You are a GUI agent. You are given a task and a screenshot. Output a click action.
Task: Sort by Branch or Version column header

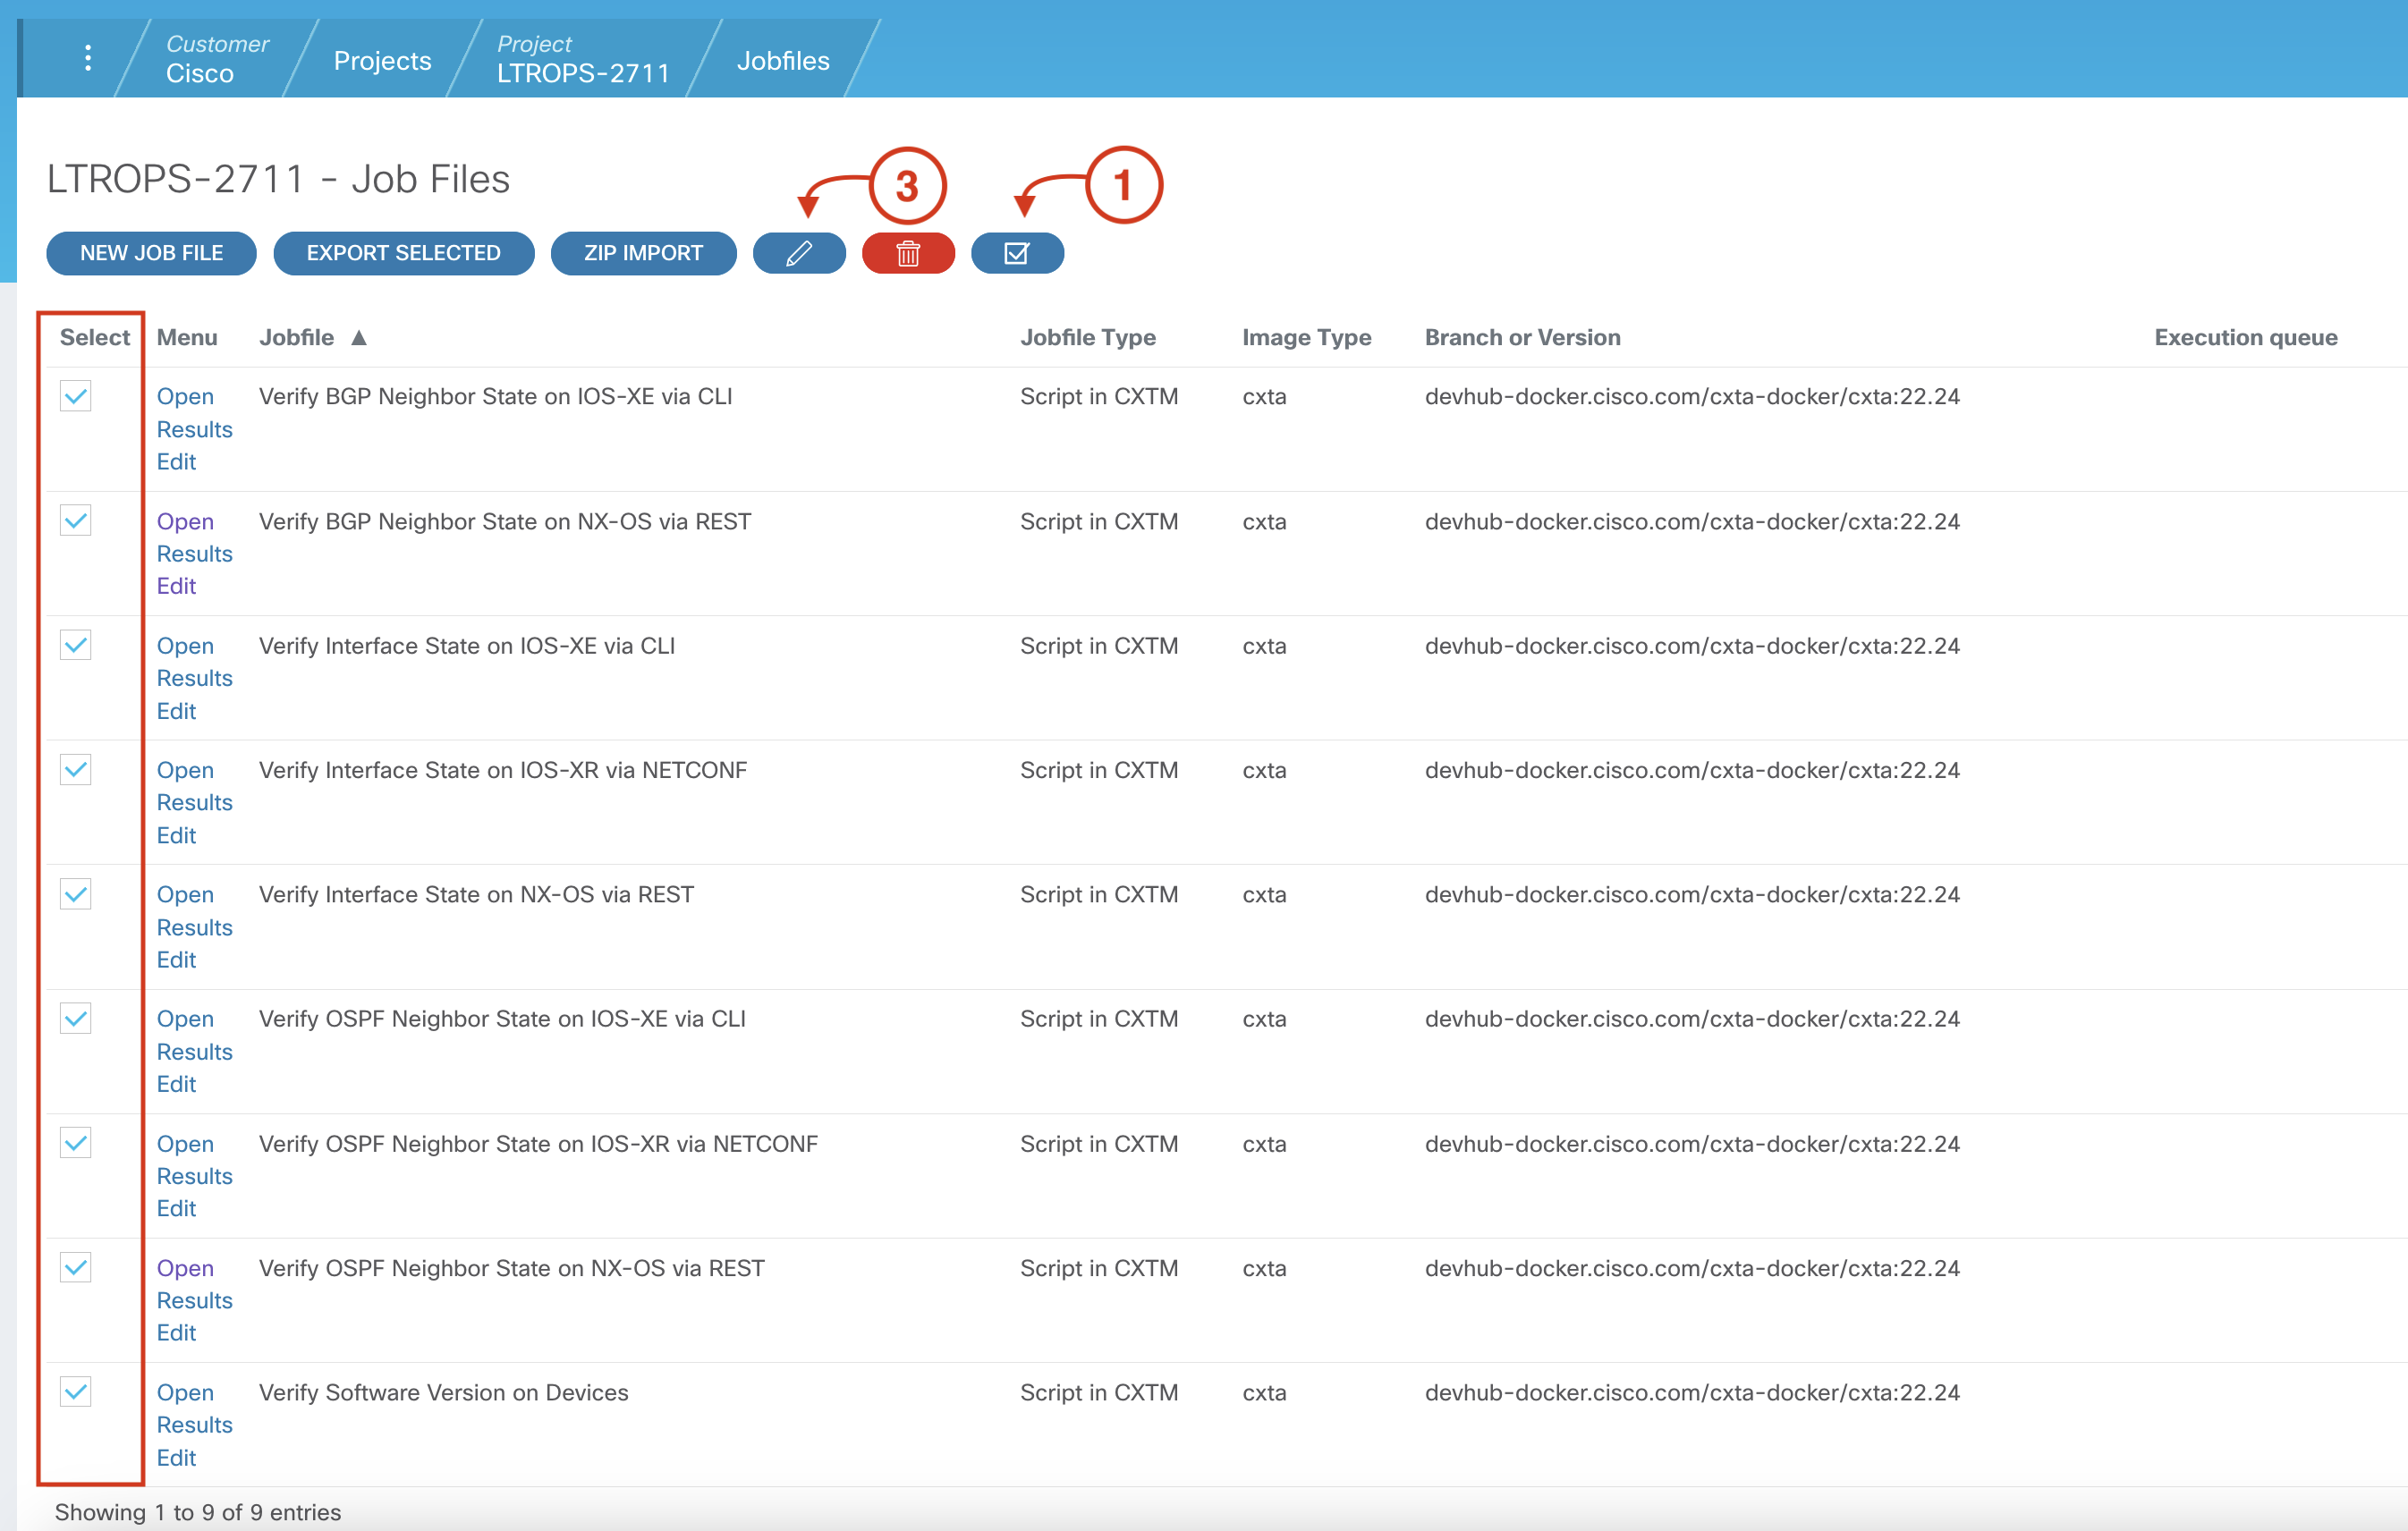pyautogui.click(x=1523, y=338)
